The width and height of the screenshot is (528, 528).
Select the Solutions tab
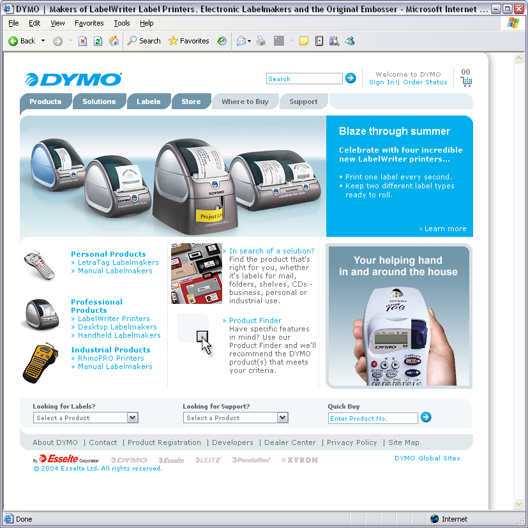(x=99, y=102)
